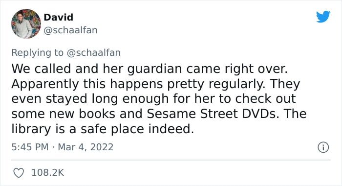Click the display name David
Image resolution: width=342 pixels, height=186 pixels.
click(x=59, y=17)
